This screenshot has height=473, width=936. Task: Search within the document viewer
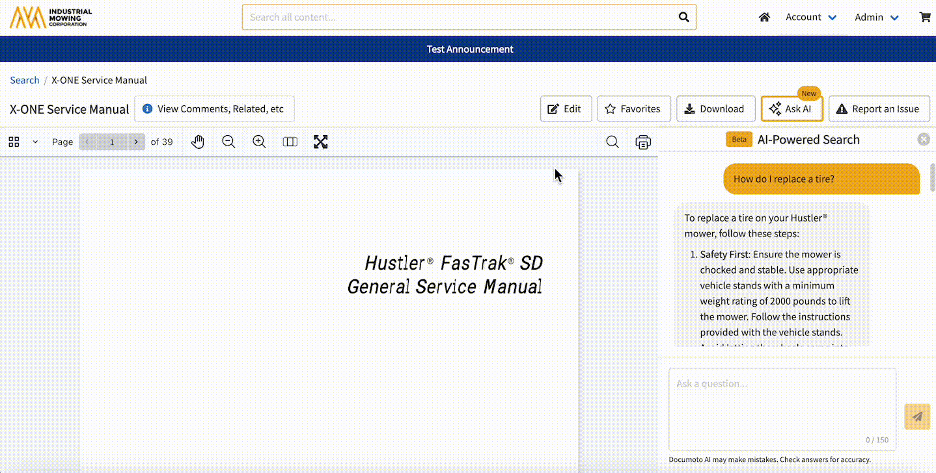click(x=613, y=142)
